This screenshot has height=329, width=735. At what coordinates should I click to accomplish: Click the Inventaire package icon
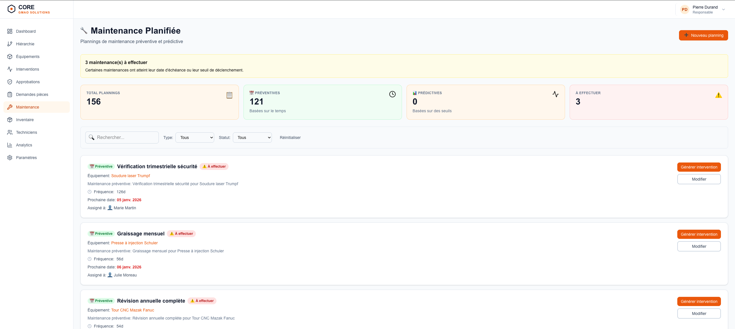[x=10, y=120]
